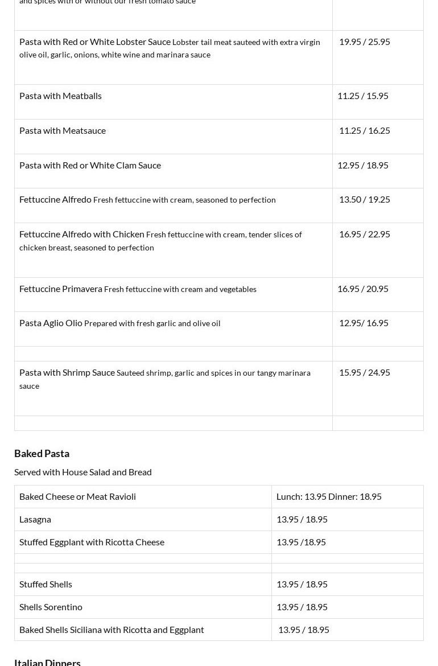Screen dimensions: 438x666
Task: Click the Fettuccine Primavera dish name
Action: coord(61,289)
